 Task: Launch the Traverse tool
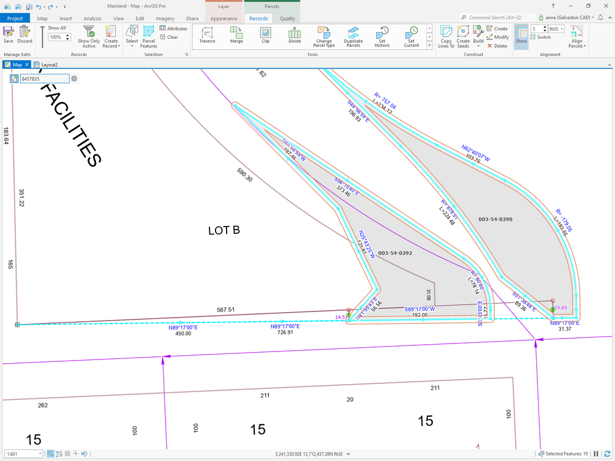(x=207, y=35)
